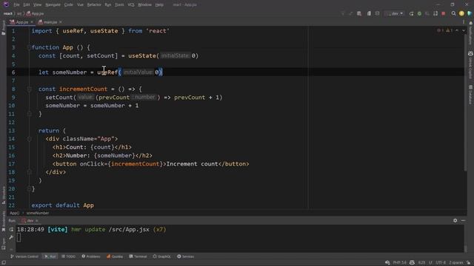Viewport: 474px width, 266px height.
Task: Open the VCS menu
Action: (x=130, y=5)
